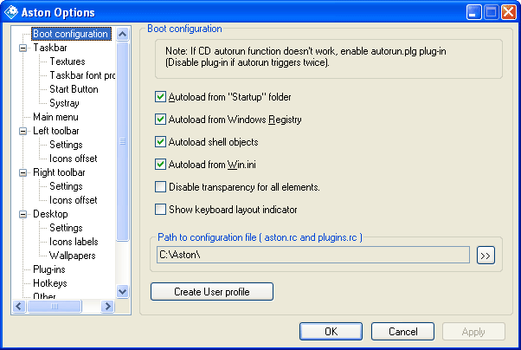Select Boot configuration in the tree
The image size is (521, 350).
pyautogui.click(x=72, y=34)
